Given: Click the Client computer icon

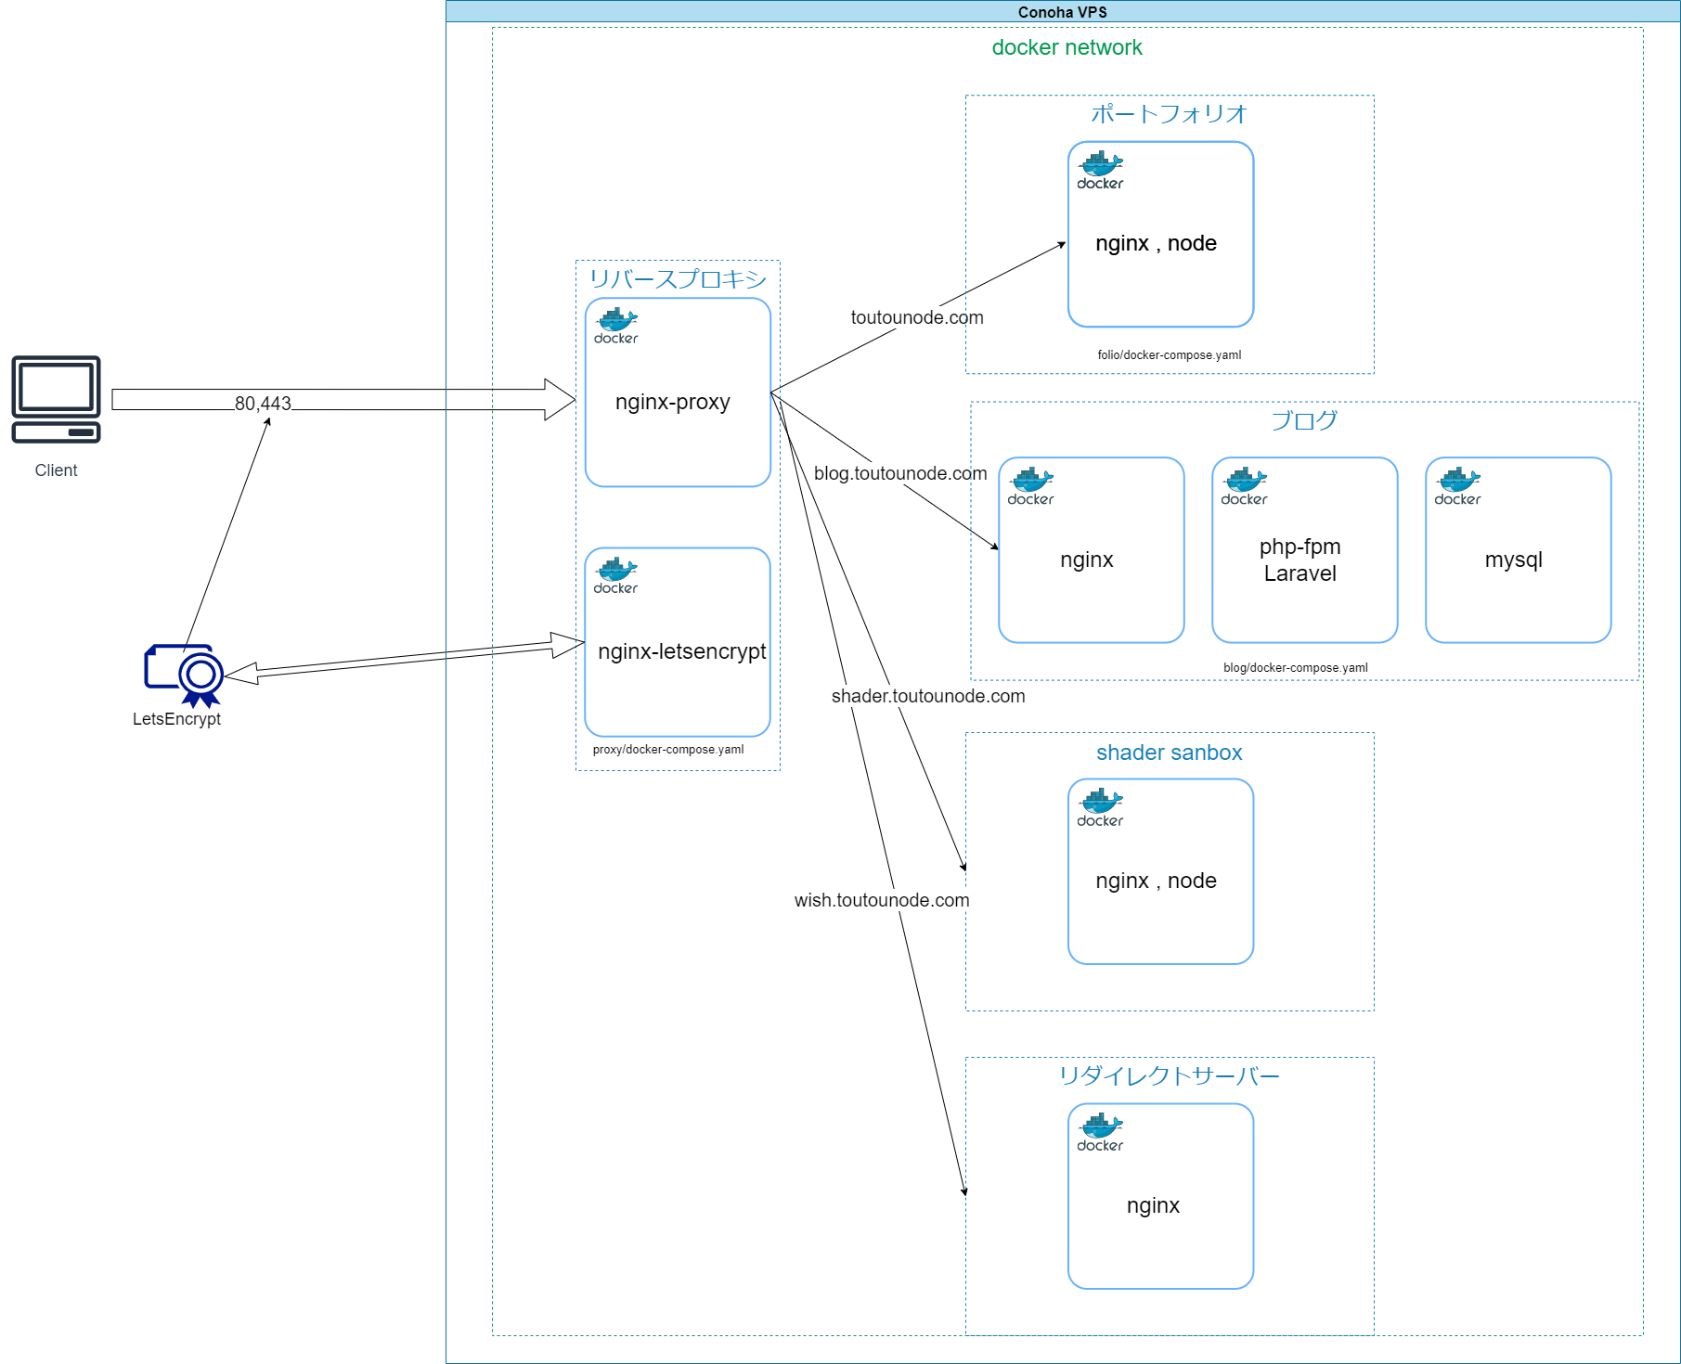Looking at the screenshot, I should [x=56, y=400].
